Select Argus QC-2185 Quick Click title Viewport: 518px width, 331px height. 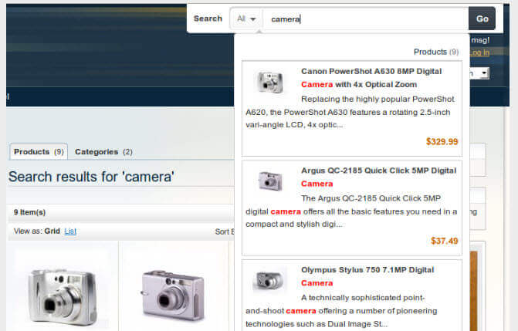[x=377, y=177]
